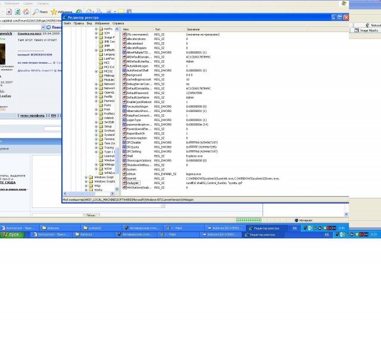Click the Интернет zone globe icon
This screenshot has height=339, width=381.
[x=296, y=220]
